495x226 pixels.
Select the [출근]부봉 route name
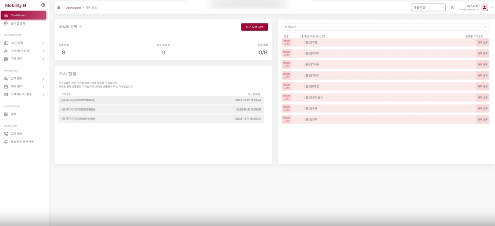click(x=311, y=108)
